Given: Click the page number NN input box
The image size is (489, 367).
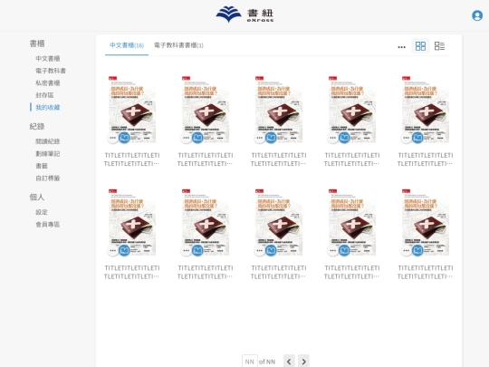Looking at the screenshot, I should click(x=250, y=361).
